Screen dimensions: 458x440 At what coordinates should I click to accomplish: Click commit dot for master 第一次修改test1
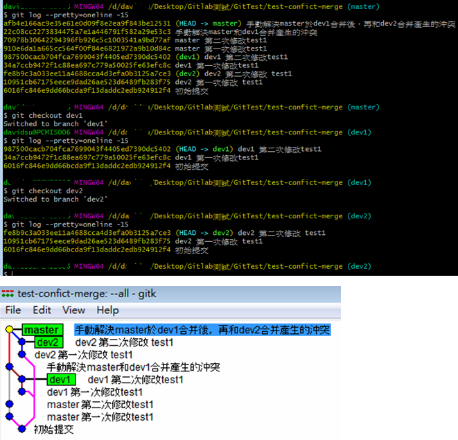pos(9,417)
